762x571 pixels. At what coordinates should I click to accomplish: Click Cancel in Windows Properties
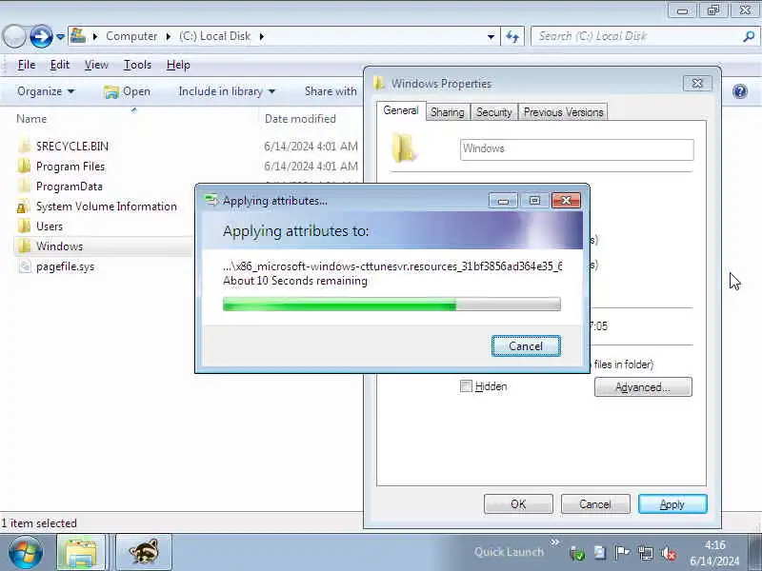click(x=594, y=504)
